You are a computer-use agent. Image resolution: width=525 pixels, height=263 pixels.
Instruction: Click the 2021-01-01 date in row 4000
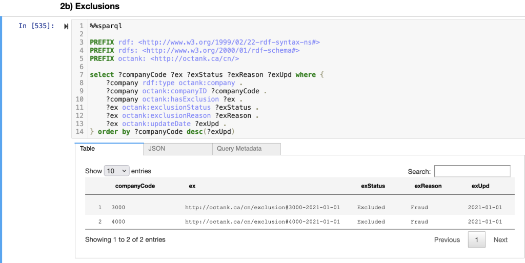(x=485, y=222)
